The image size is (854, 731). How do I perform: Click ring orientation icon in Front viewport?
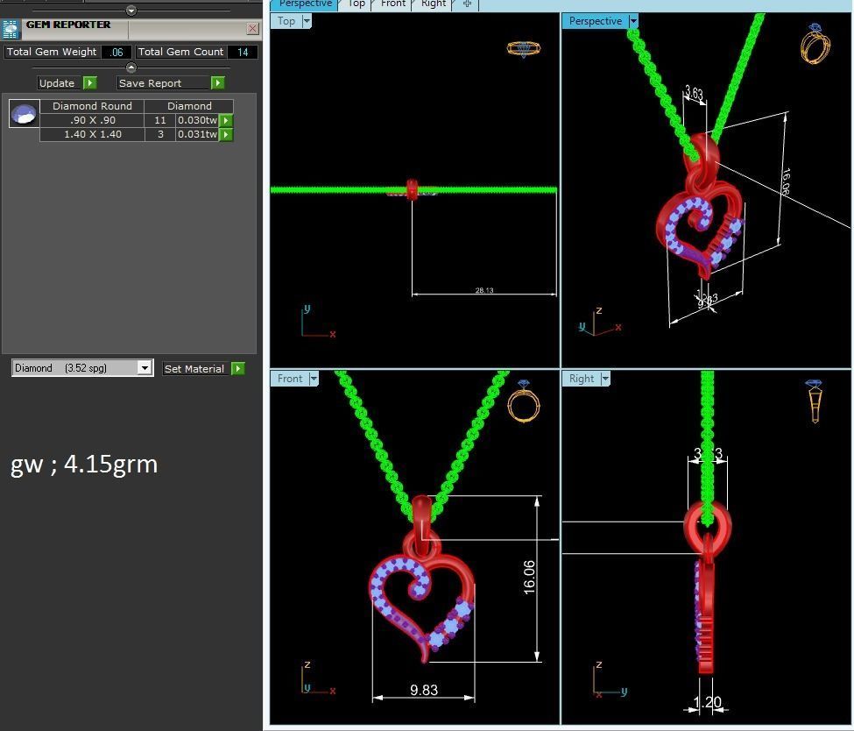click(524, 401)
